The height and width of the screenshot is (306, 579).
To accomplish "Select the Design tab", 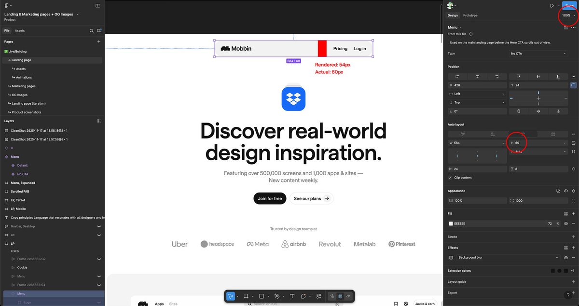I will coord(453,15).
